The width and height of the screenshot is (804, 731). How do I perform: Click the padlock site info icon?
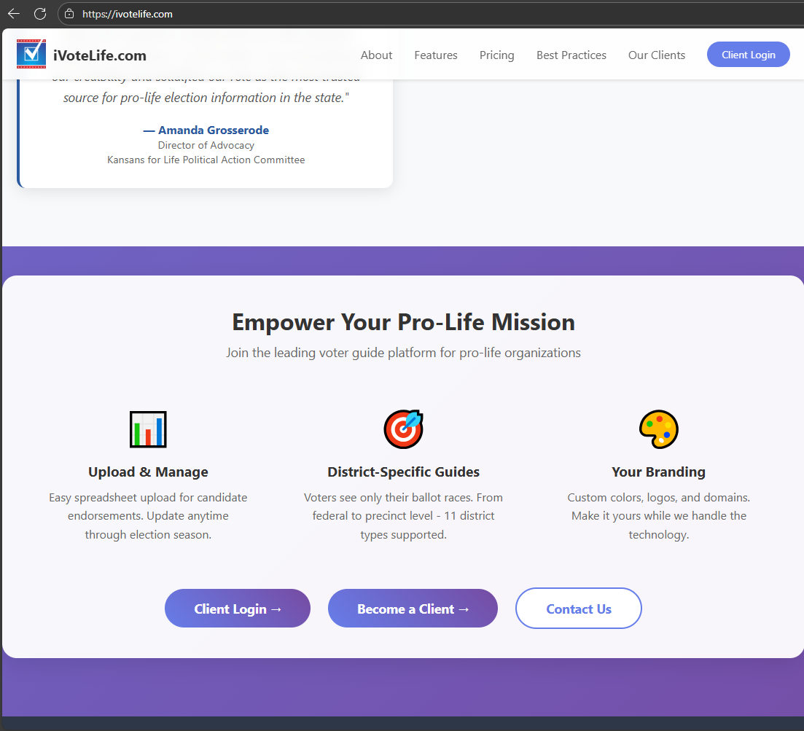(69, 14)
